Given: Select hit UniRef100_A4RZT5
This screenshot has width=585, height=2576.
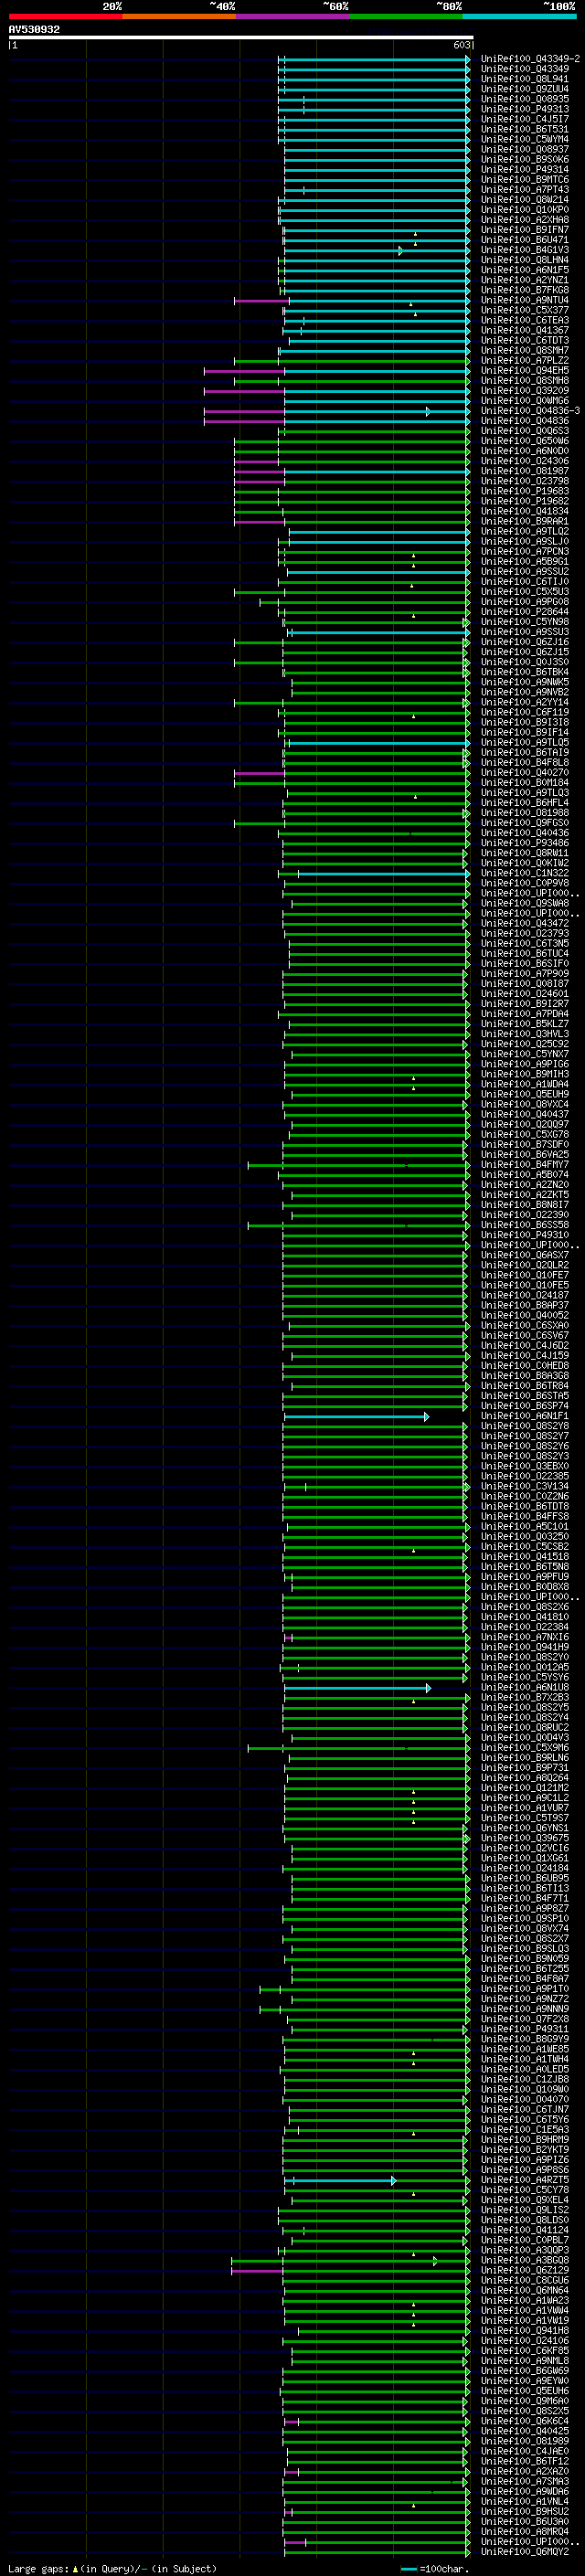Looking at the screenshot, I should click(x=525, y=2180).
